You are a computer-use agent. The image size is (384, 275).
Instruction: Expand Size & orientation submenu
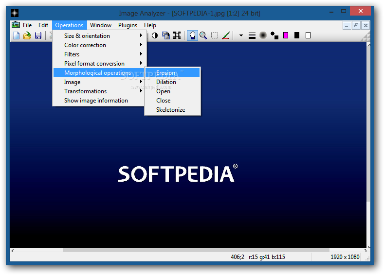click(x=100, y=35)
